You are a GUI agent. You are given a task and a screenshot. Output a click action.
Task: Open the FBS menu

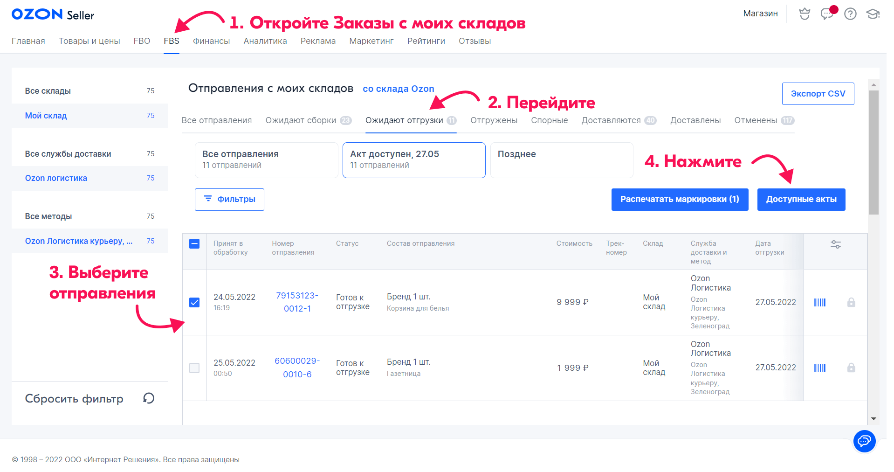pyautogui.click(x=172, y=41)
